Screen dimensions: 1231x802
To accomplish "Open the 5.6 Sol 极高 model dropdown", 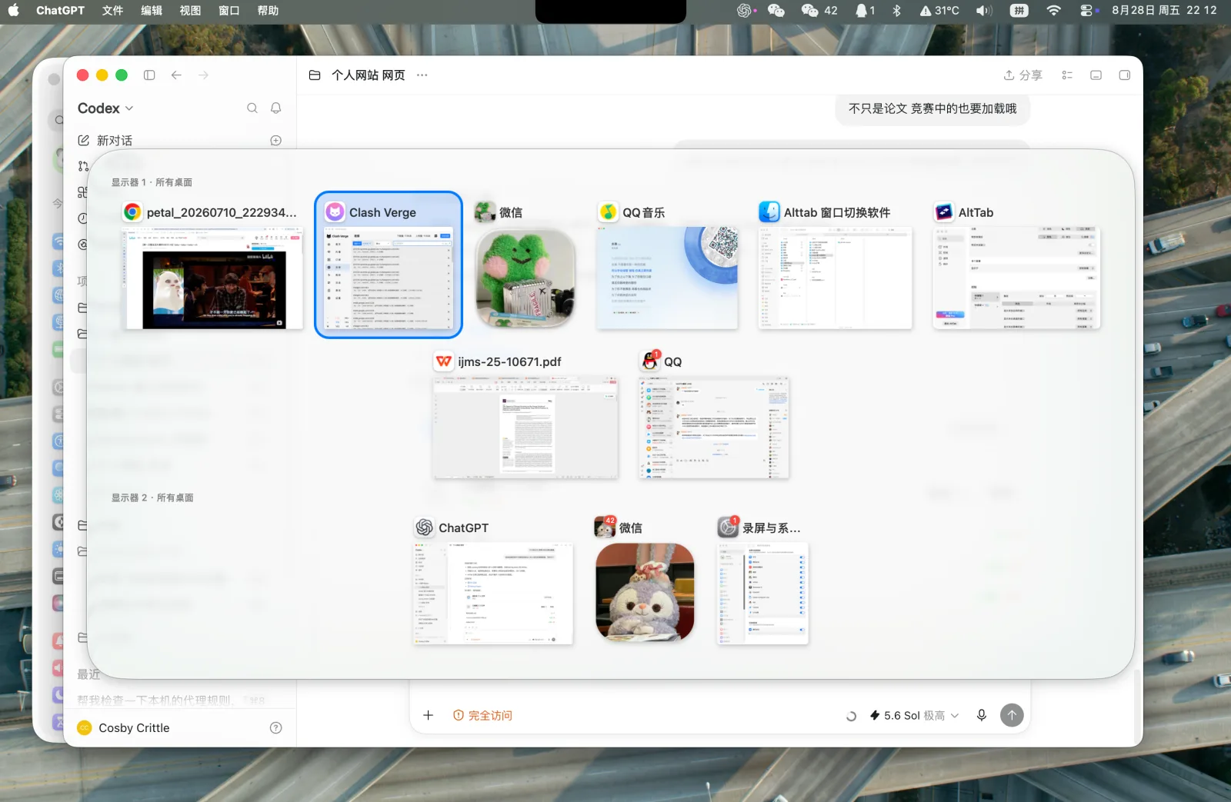I will point(914,716).
